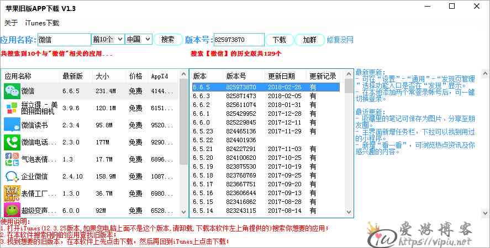Click update notes scroll up arrow
This screenshot has width=490, height=248.
pos(485,74)
